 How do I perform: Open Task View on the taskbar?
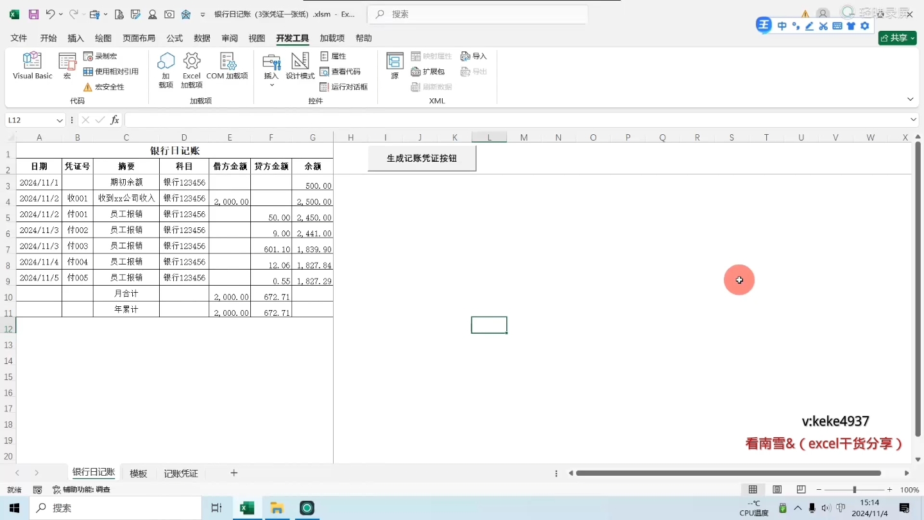[216, 508]
